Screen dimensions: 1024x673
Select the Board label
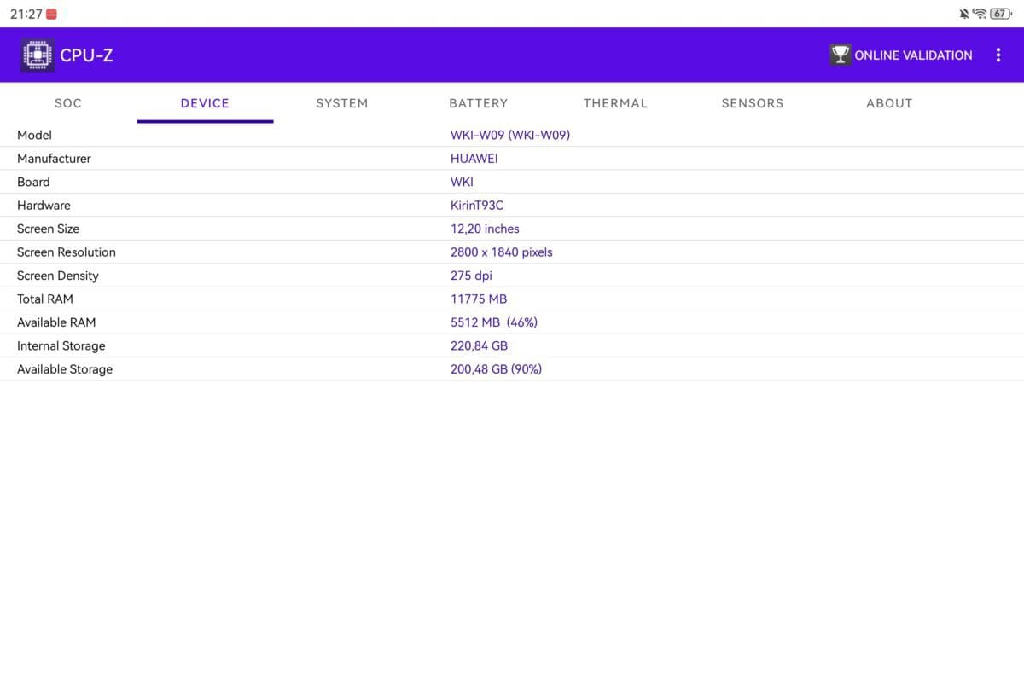pyautogui.click(x=33, y=182)
